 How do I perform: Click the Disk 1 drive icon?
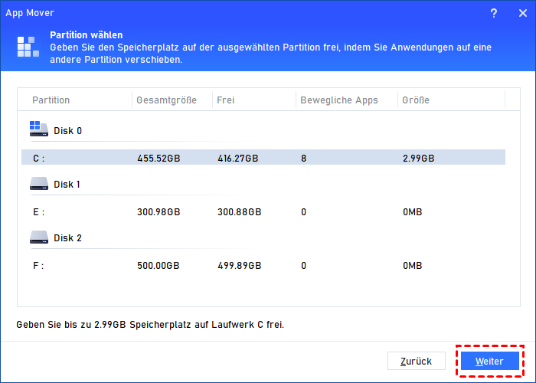click(x=38, y=184)
